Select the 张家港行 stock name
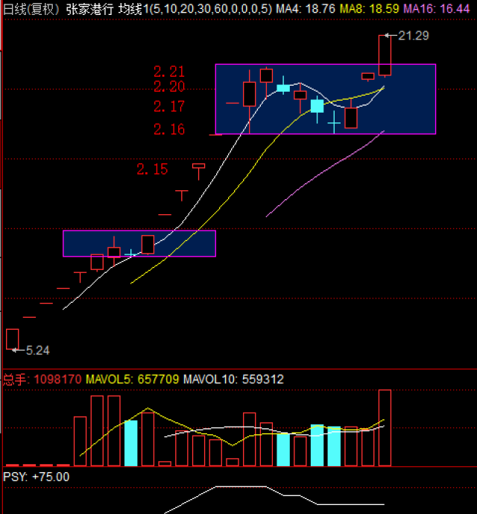This screenshot has height=514, width=477. click(89, 9)
